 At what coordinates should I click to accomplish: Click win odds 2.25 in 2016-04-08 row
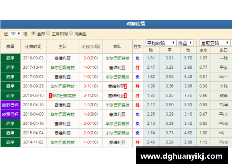pyautogui.click(x=151, y=114)
